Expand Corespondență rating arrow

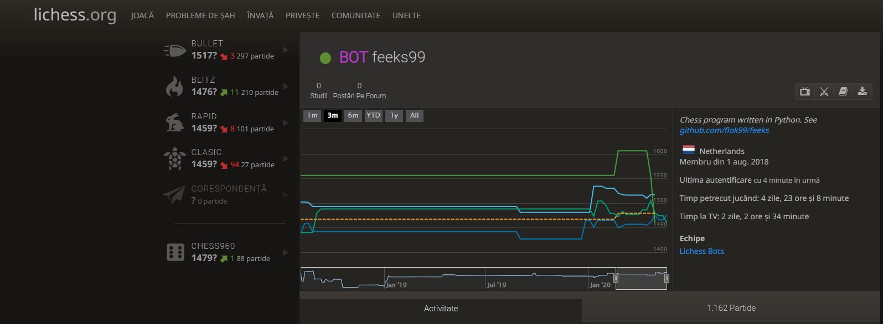[x=286, y=195]
